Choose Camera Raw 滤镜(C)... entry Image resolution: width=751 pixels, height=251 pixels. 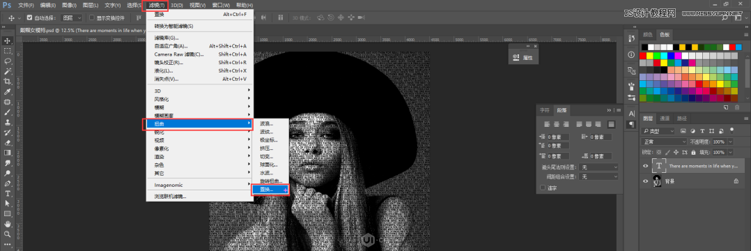[x=179, y=54]
